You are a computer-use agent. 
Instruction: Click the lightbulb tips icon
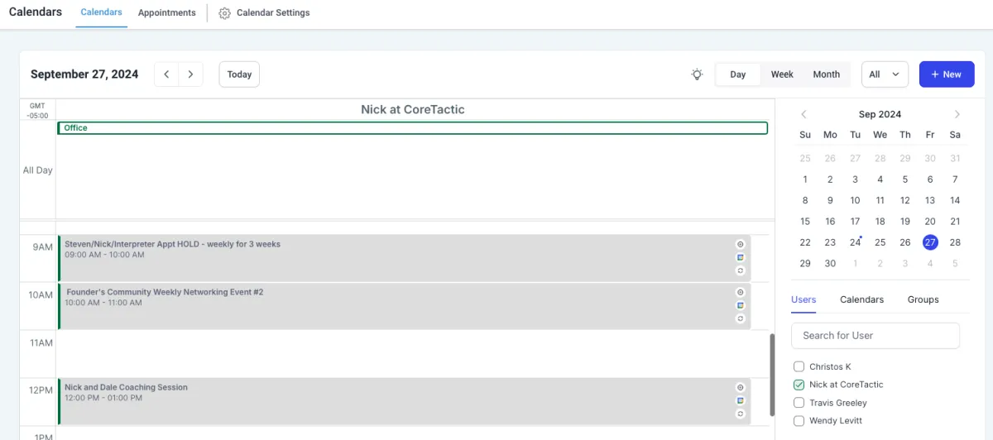[x=697, y=74]
